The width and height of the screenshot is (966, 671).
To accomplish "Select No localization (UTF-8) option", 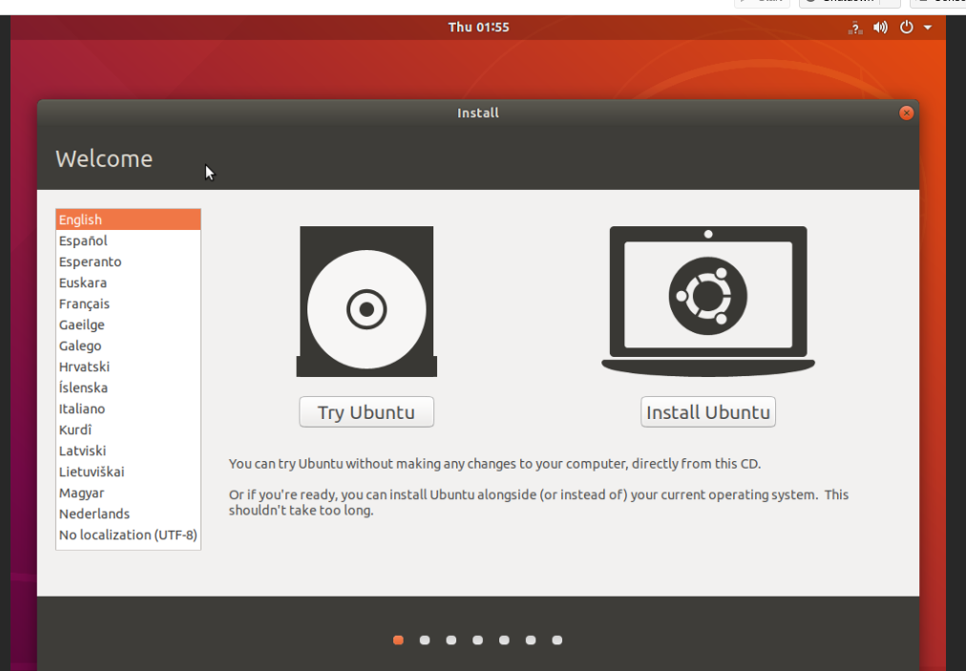I will [x=128, y=535].
